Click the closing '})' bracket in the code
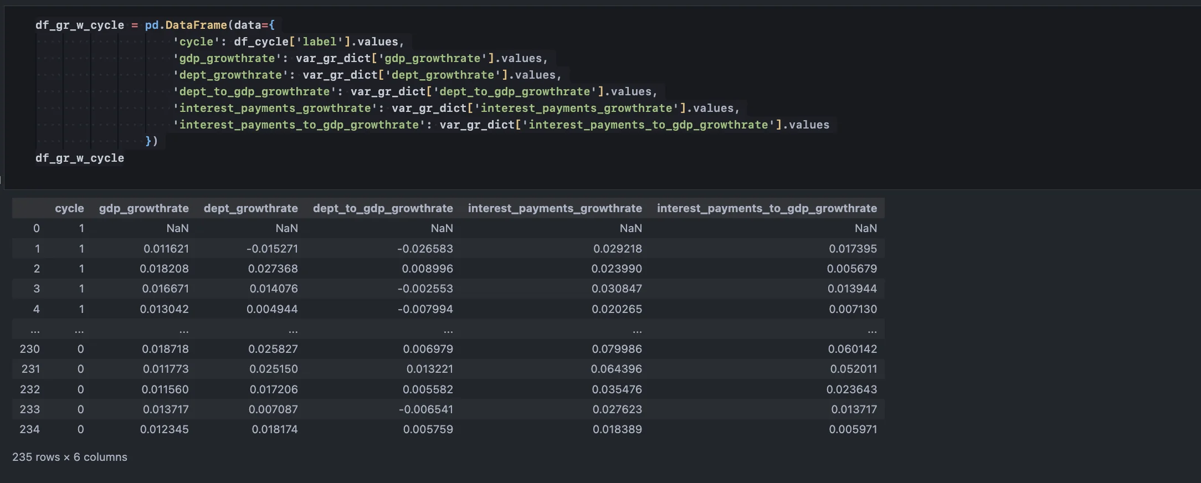This screenshot has height=483, width=1201. point(151,141)
